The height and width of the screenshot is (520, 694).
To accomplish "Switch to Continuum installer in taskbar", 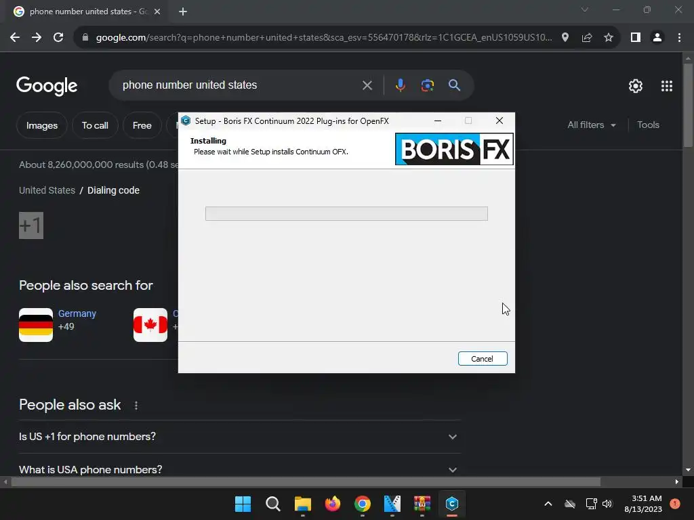I will [x=452, y=504].
